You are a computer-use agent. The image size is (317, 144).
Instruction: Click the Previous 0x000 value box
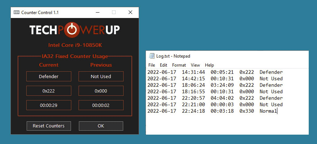point(101,91)
